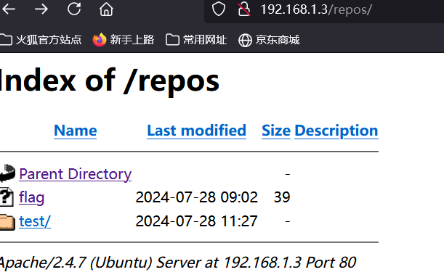This screenshot has height=280, width=444.
Task: Go back using the back arrow
Action: coord(9,9)
